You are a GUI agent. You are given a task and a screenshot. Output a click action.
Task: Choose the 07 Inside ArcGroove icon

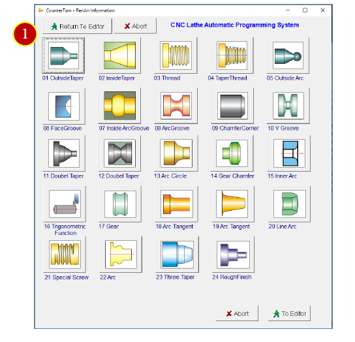[120, 106]
